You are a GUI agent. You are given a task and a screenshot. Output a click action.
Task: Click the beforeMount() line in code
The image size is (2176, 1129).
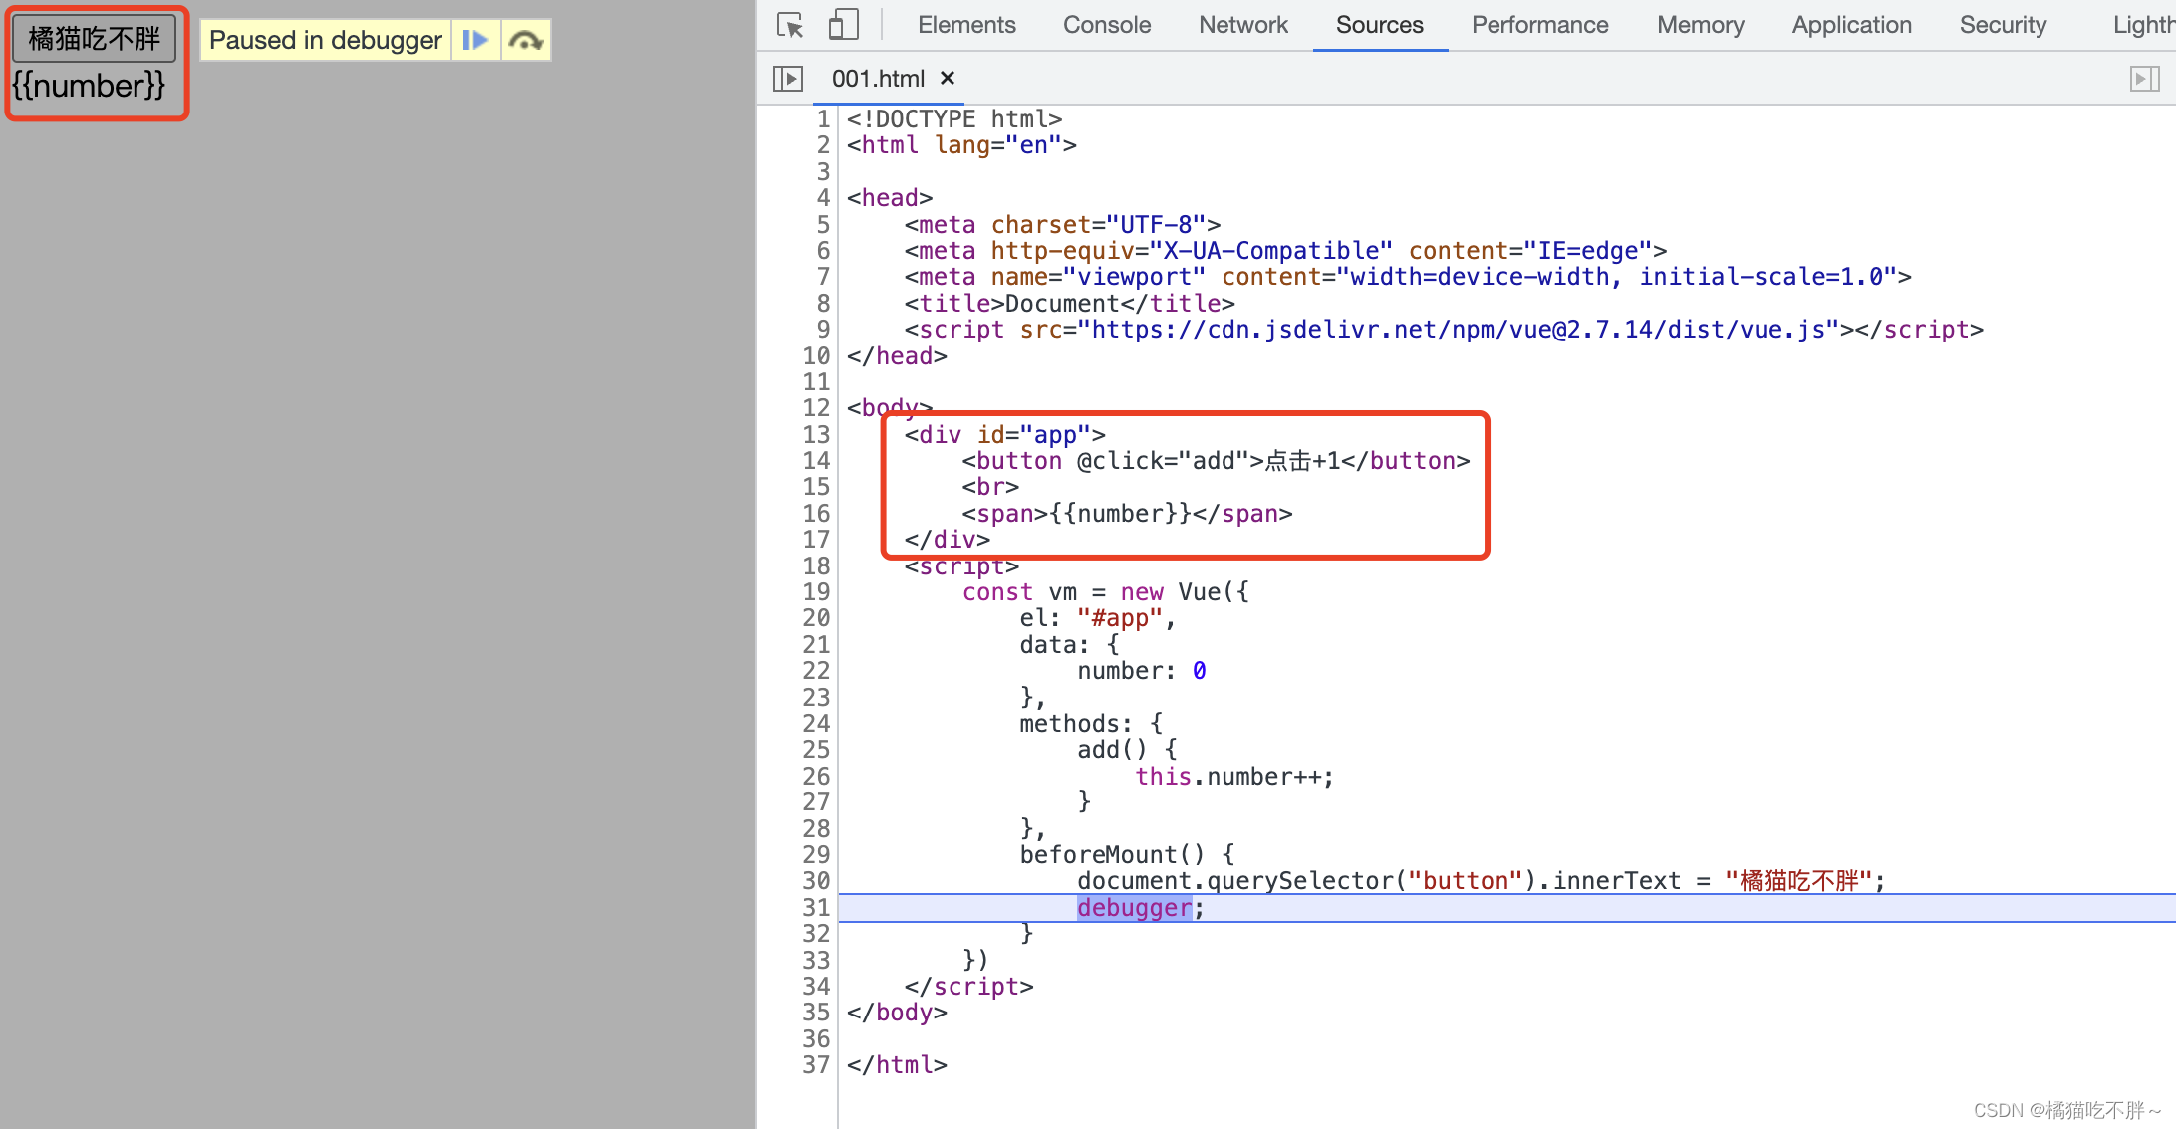pos(1127,854)
